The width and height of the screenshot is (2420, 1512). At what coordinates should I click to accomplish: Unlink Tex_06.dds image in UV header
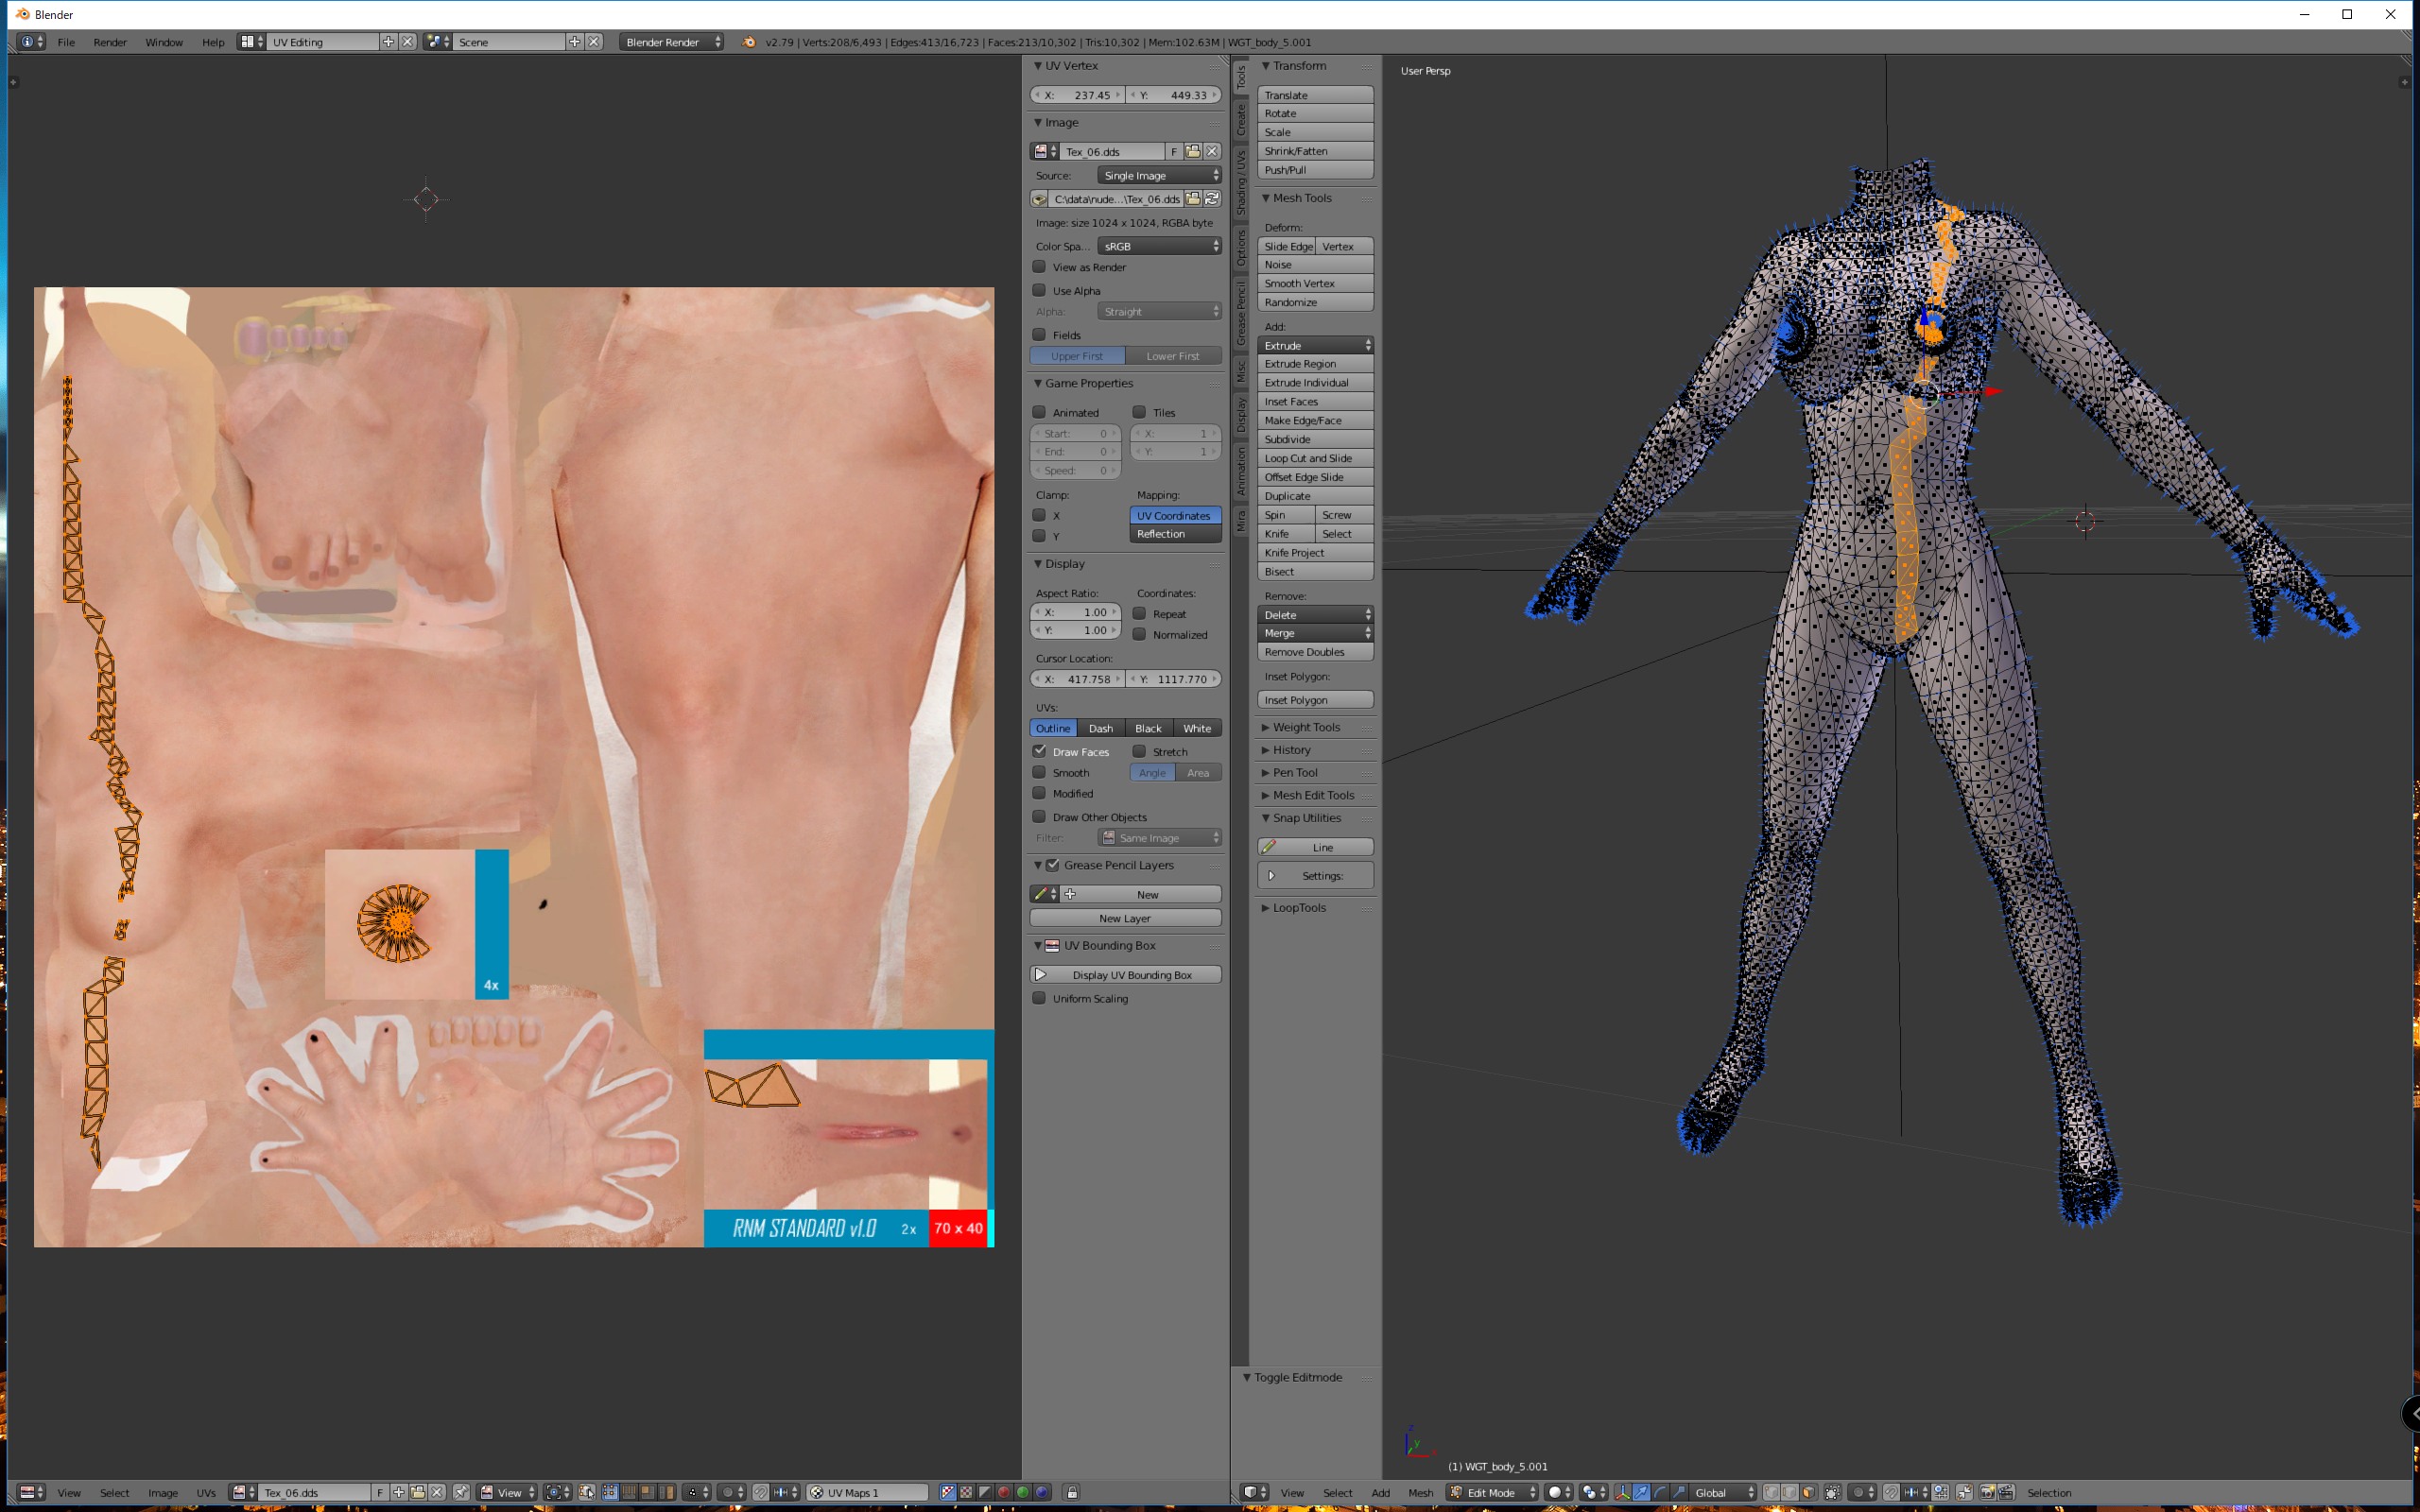pos(437,1492)
